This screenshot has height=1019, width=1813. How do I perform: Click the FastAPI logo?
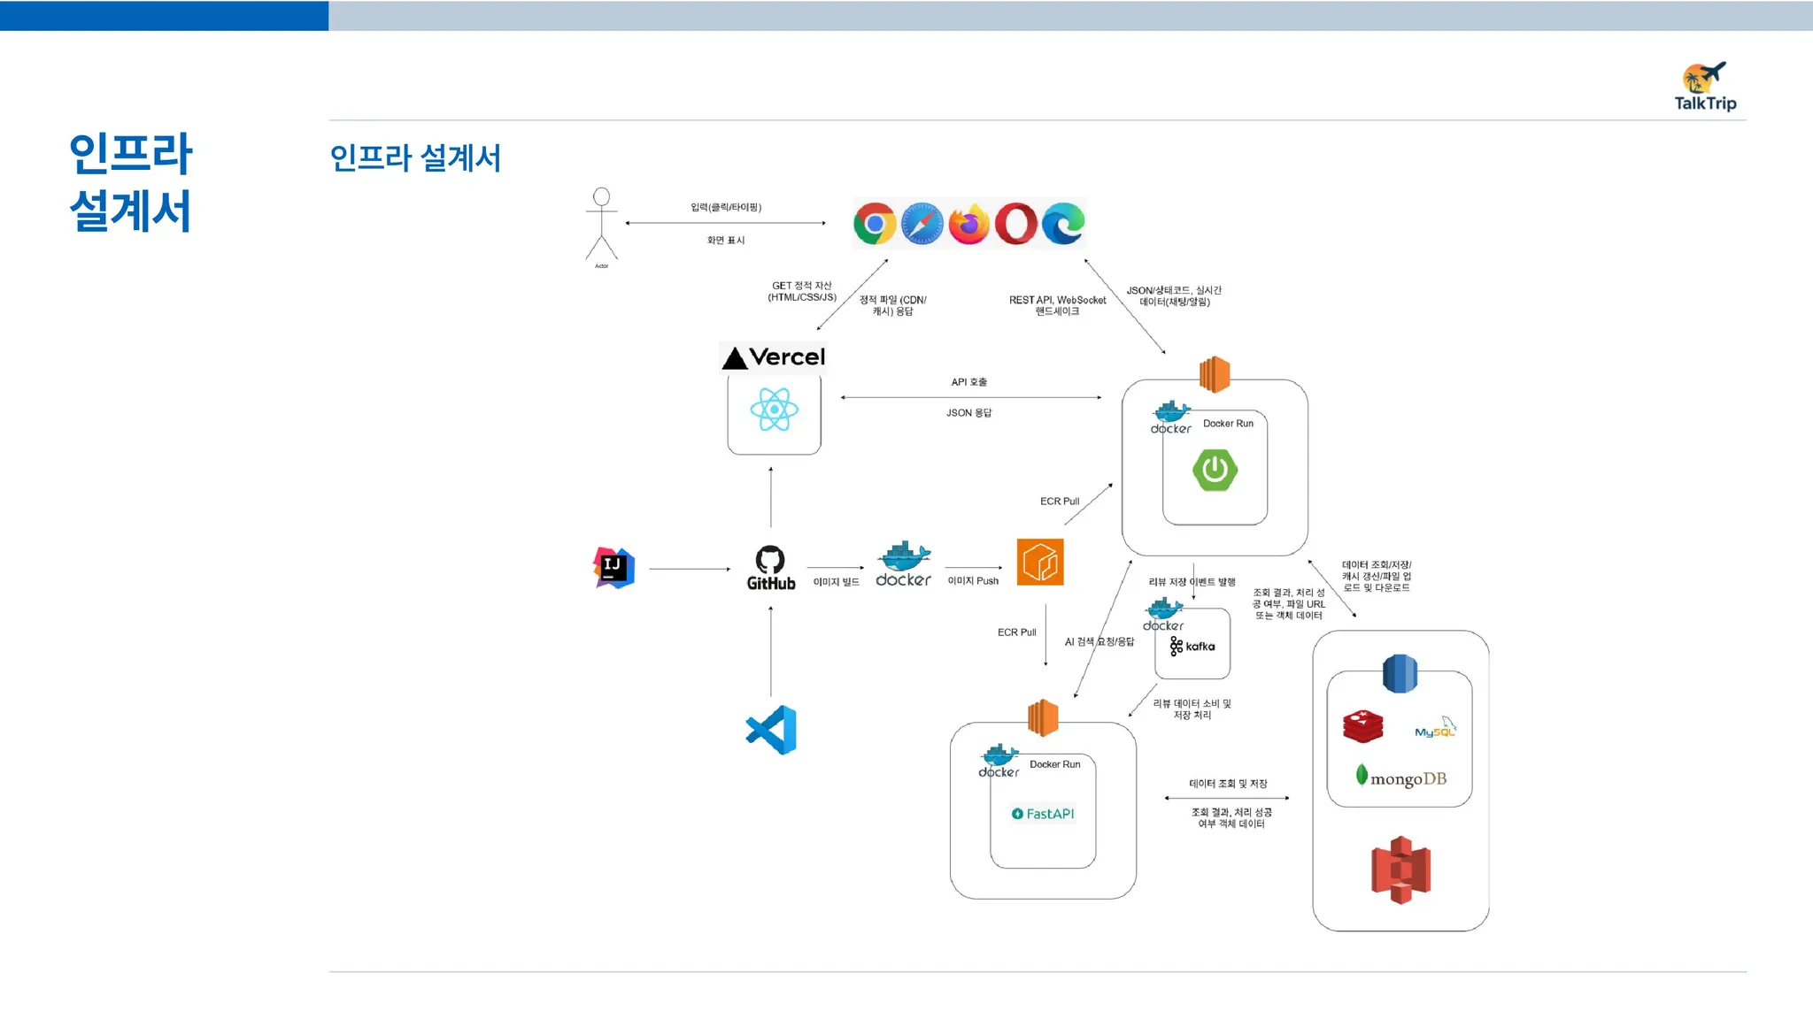(x=1043, y=814)
